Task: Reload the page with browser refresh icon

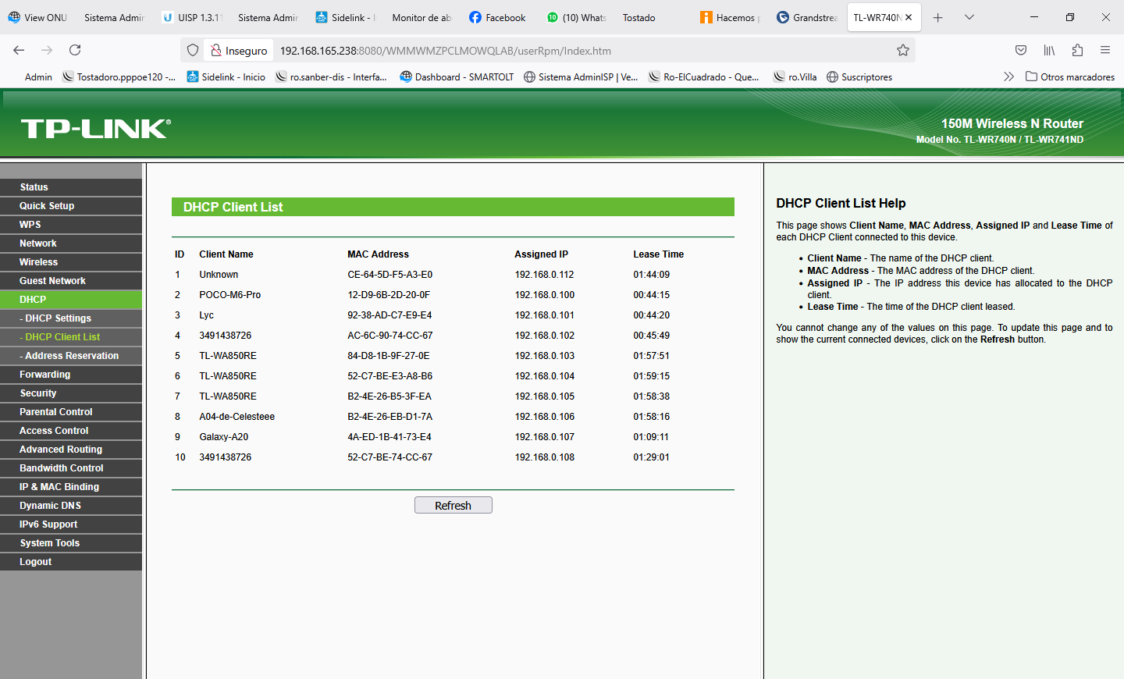Action: [x=75, y=50]
